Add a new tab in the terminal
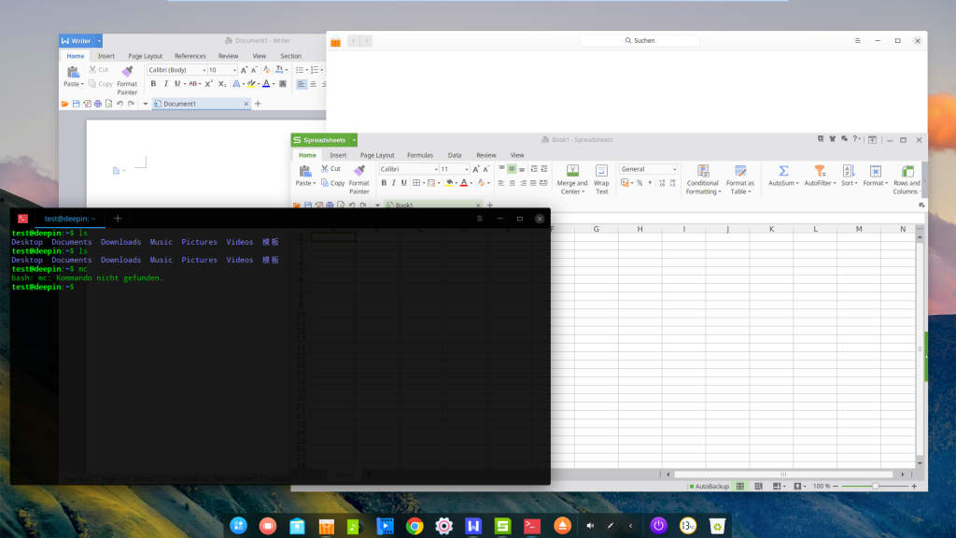The width and height of the screenshot is (956, 538). coord(118,219)
